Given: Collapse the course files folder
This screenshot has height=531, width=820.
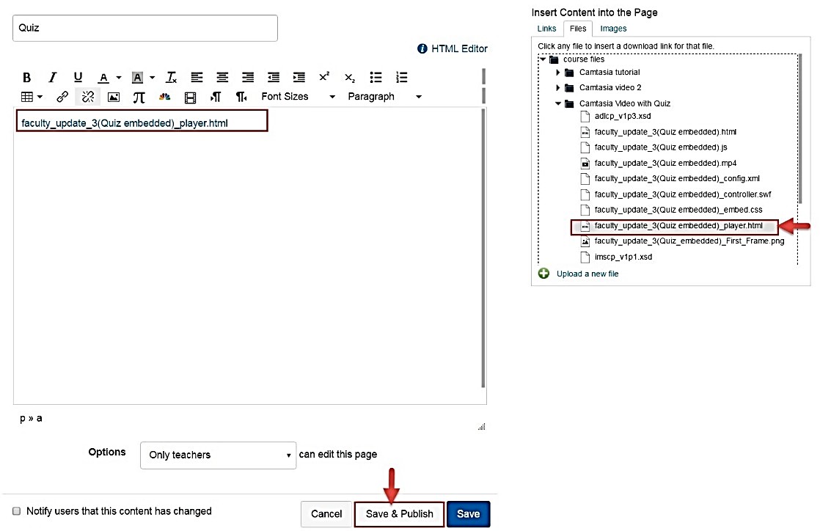Looking at the screenshot, I should pyautogui.click(x=543, y=59).
